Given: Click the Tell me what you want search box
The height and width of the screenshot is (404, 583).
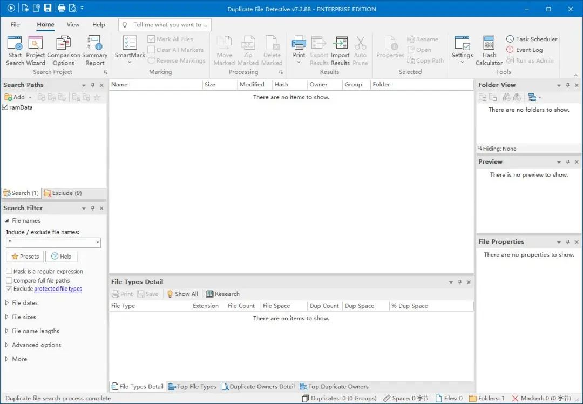Looking at the screenshot, I should point(165,24).
